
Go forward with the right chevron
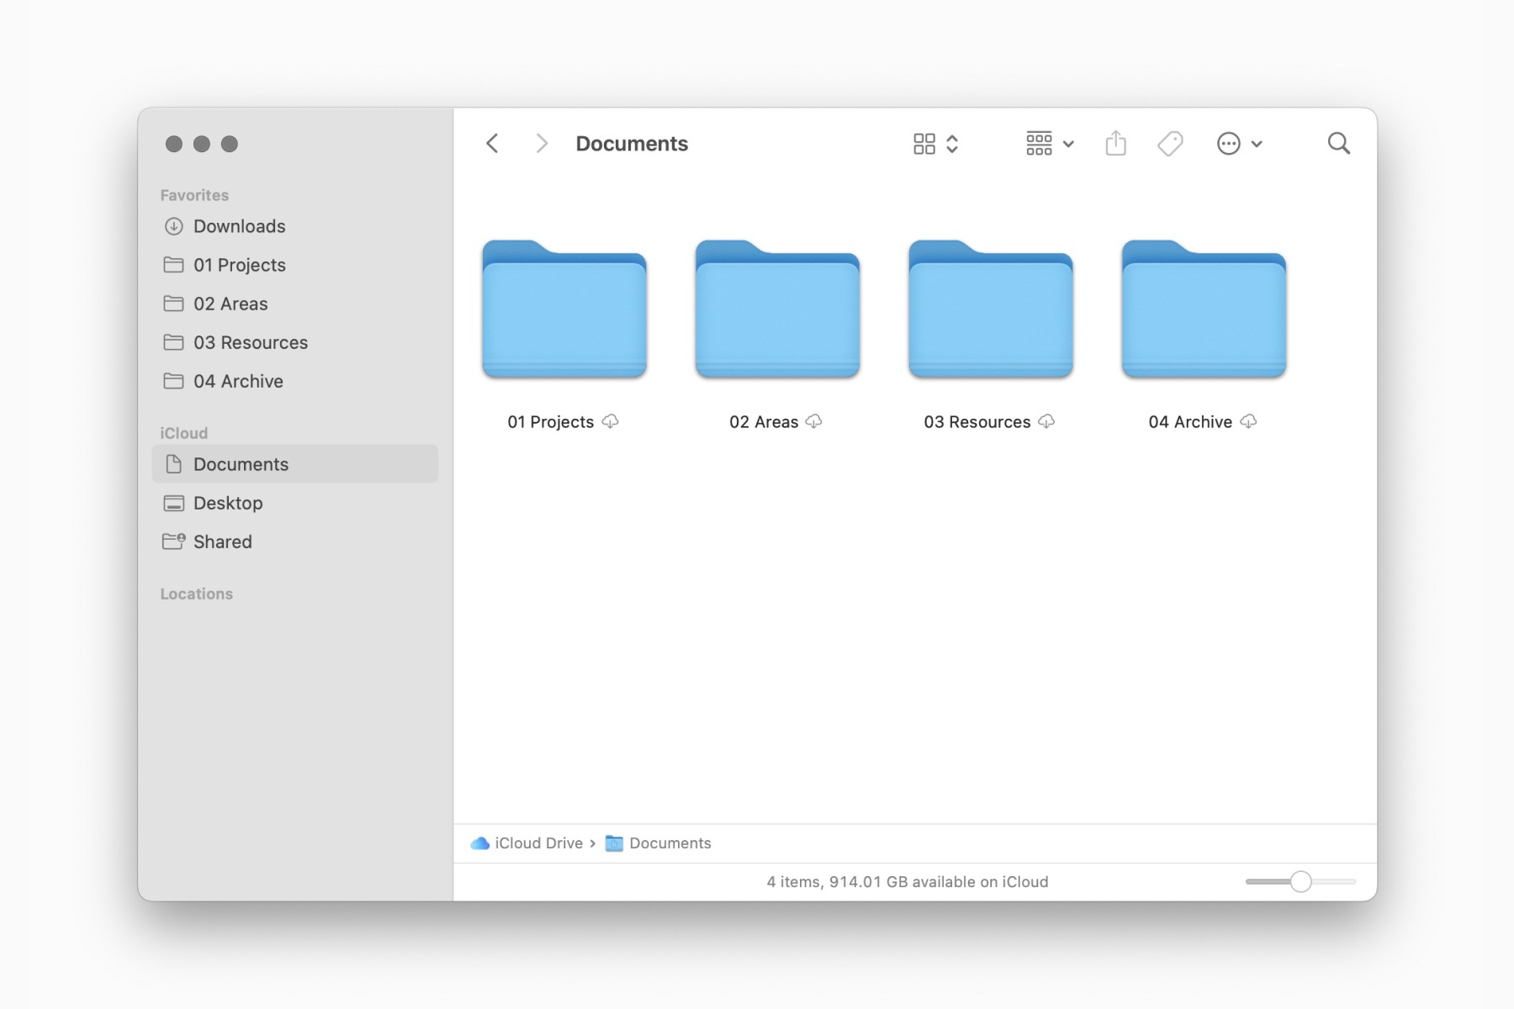(542, 144)
